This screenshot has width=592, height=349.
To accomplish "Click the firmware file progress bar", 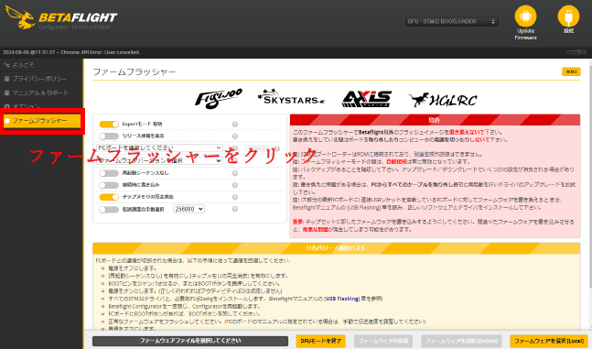I will pos(190,341).
